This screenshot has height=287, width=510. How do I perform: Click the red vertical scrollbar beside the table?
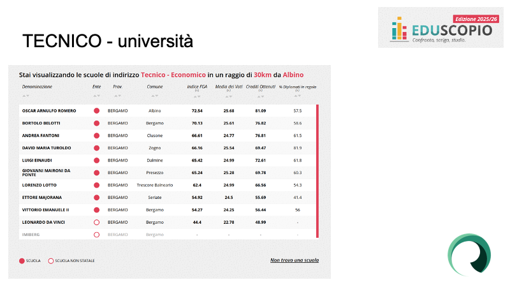tap(317, 166)
